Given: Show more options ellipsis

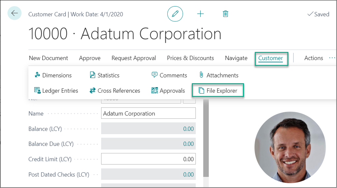Looking at the screenshot, I should [x=332, y=58].
